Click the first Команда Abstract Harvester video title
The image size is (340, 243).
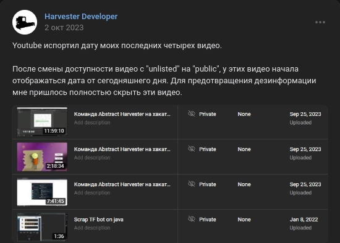pyautogui.click(x=122, y=114)
